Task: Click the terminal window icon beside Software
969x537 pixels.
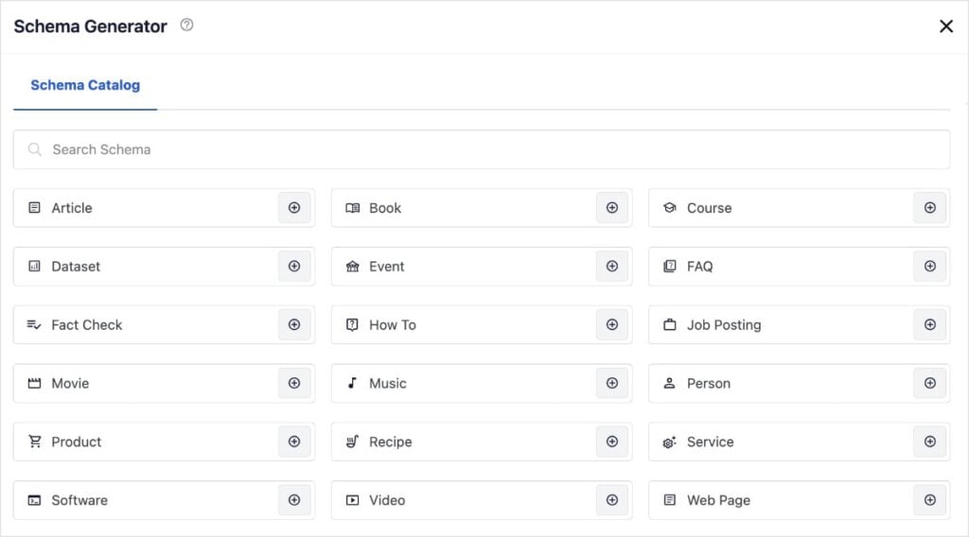Action: pos(35,500)
